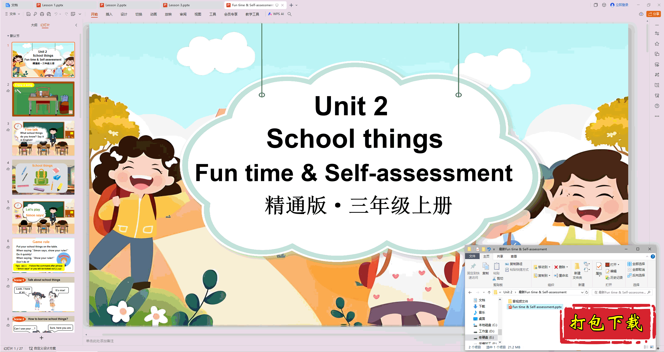Toggle the star marker on slide 7
664x352 pixels.
click(8, 286)
